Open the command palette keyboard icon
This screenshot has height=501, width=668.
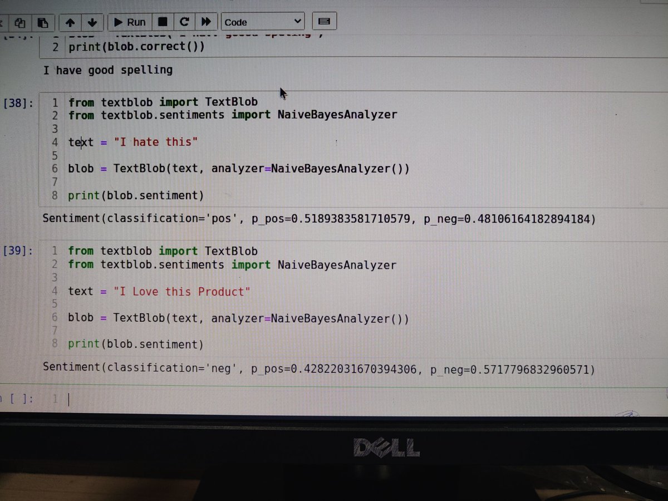tap(324, 22)
